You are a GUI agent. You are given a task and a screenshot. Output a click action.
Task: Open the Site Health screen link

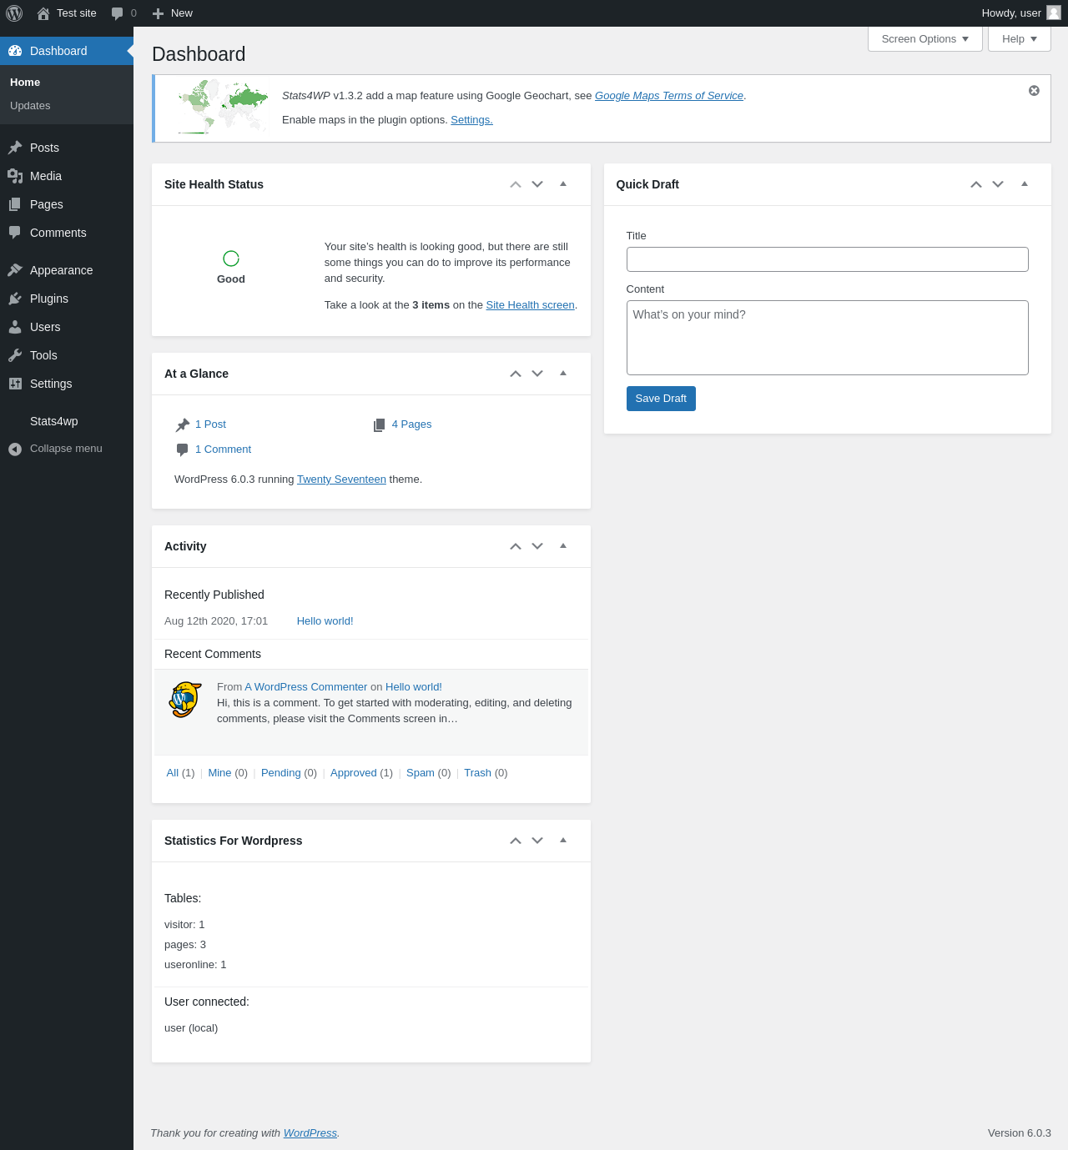(531, 305)
